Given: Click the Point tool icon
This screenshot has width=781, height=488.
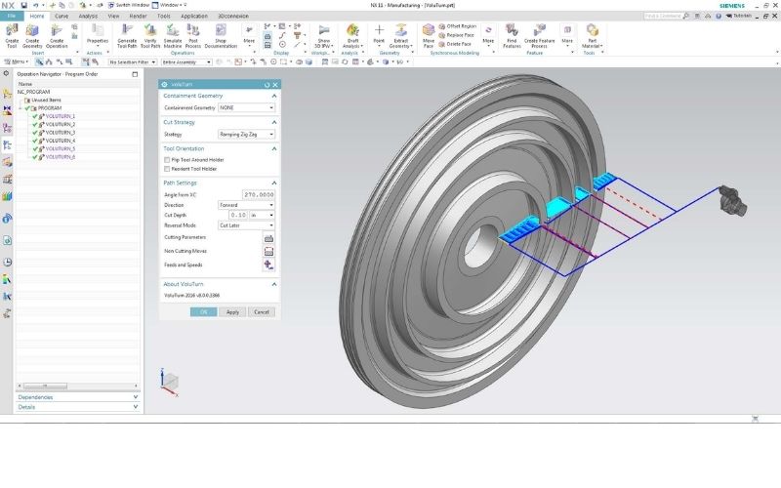Looking at the screenshot, I should click(379, 34).
